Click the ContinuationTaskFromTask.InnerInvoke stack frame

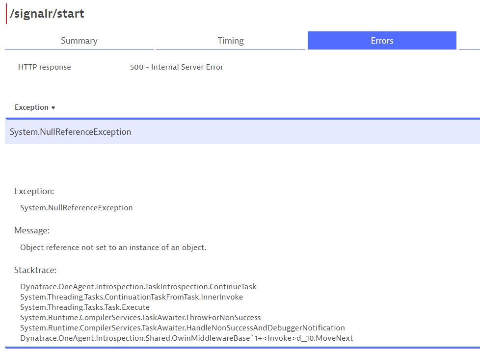coord(131,297)
